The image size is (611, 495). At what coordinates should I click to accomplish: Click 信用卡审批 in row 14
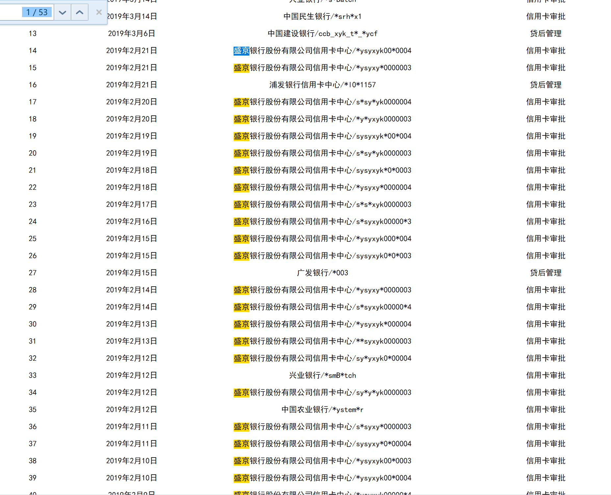546,51
